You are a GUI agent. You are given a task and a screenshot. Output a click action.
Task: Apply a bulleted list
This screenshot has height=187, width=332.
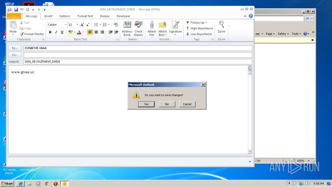[x=96, y=25]
